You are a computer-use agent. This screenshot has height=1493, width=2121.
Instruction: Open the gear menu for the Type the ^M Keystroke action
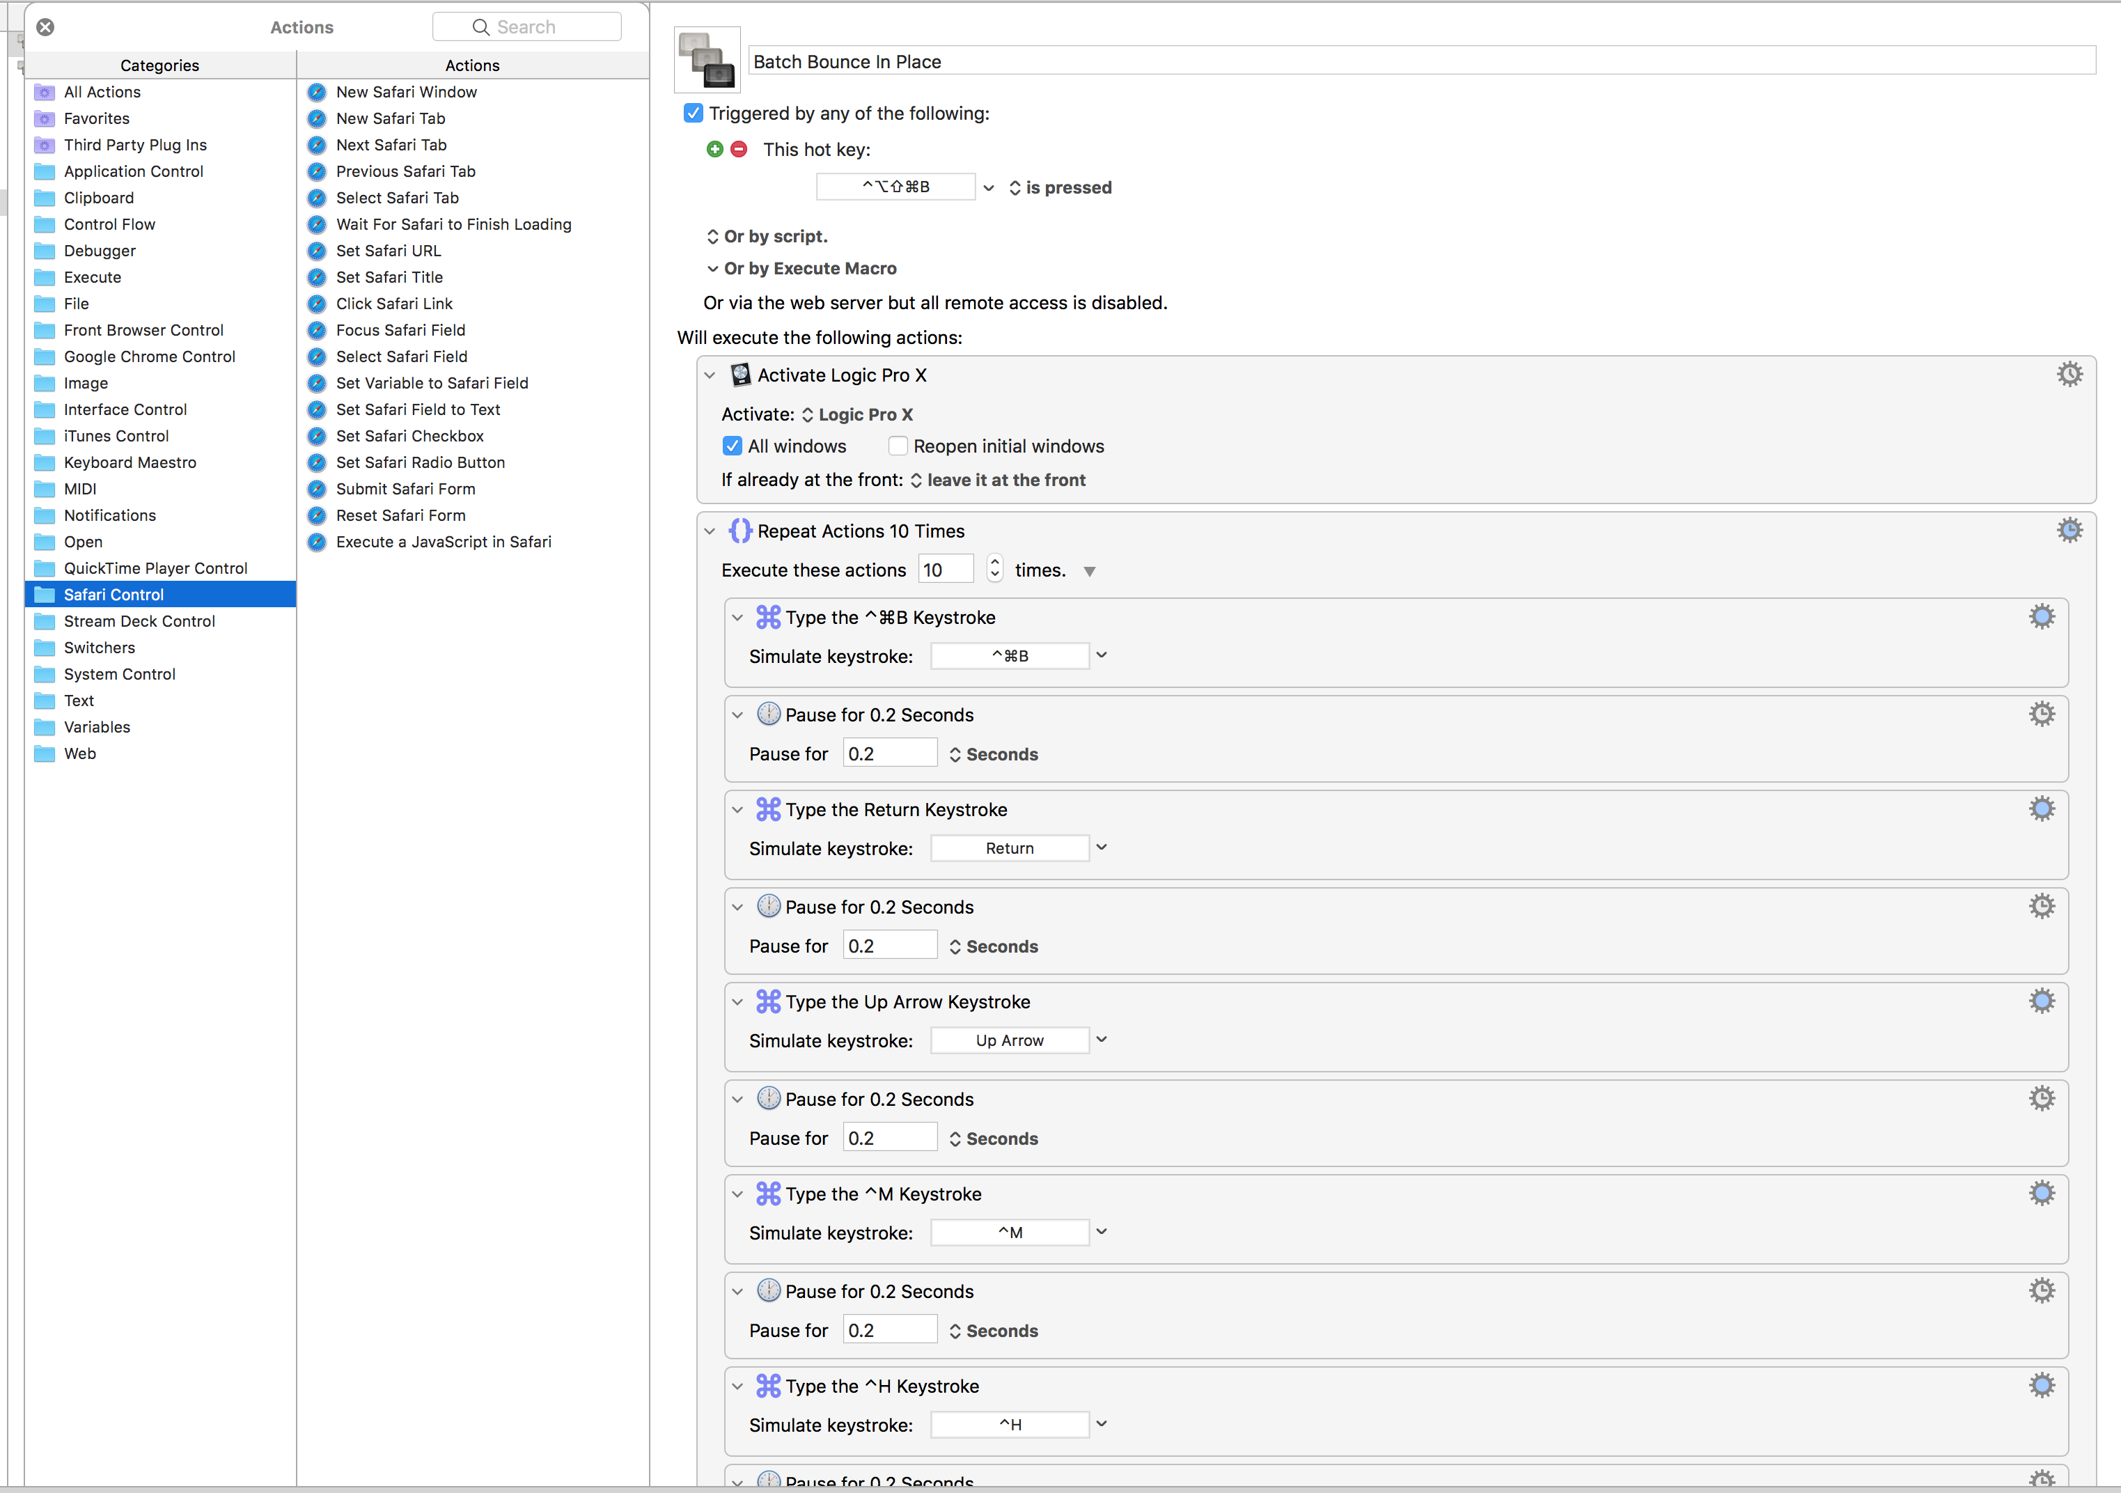2042,1193
